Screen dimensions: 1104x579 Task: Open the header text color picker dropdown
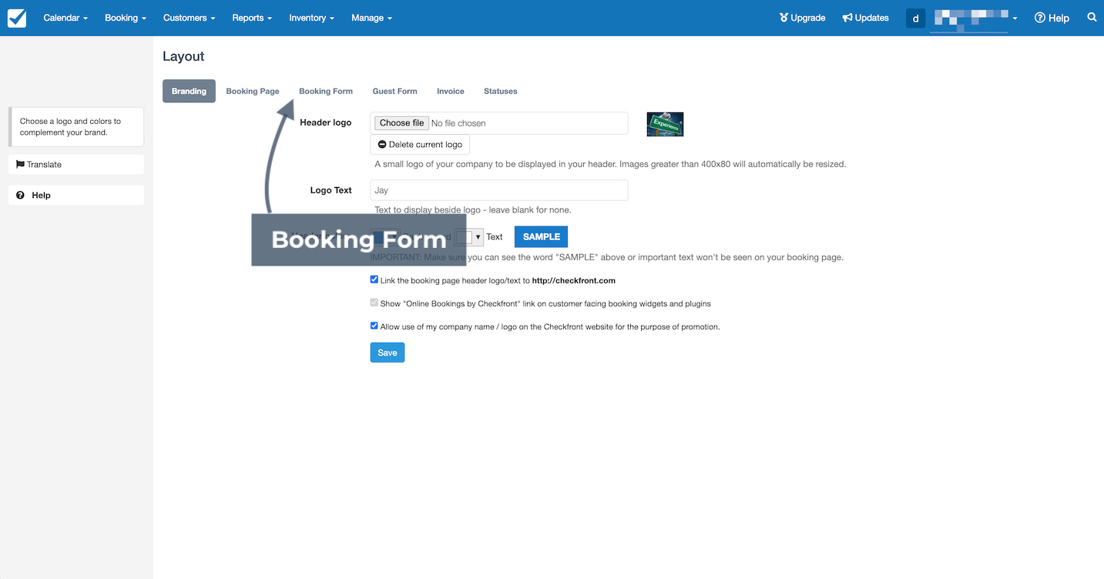point(469,236)
